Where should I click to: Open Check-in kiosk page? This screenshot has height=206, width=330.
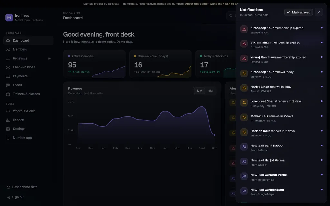(28, 67)
